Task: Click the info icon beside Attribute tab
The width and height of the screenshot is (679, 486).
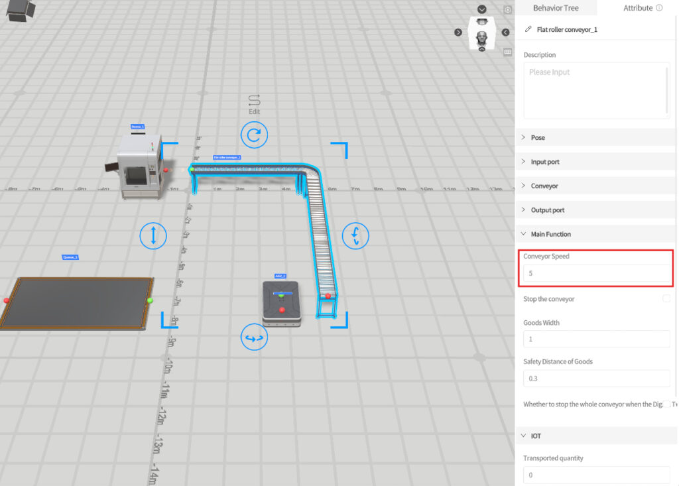Action: coord(659,8)
